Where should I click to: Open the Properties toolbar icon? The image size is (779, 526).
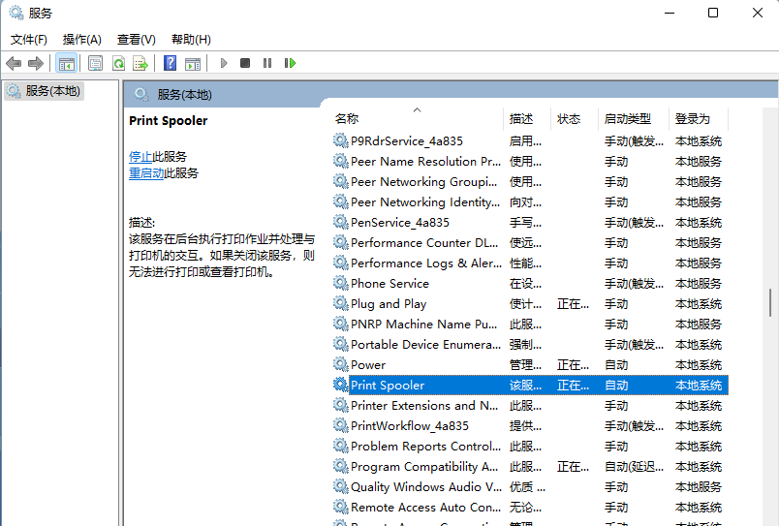click(95, 63)
